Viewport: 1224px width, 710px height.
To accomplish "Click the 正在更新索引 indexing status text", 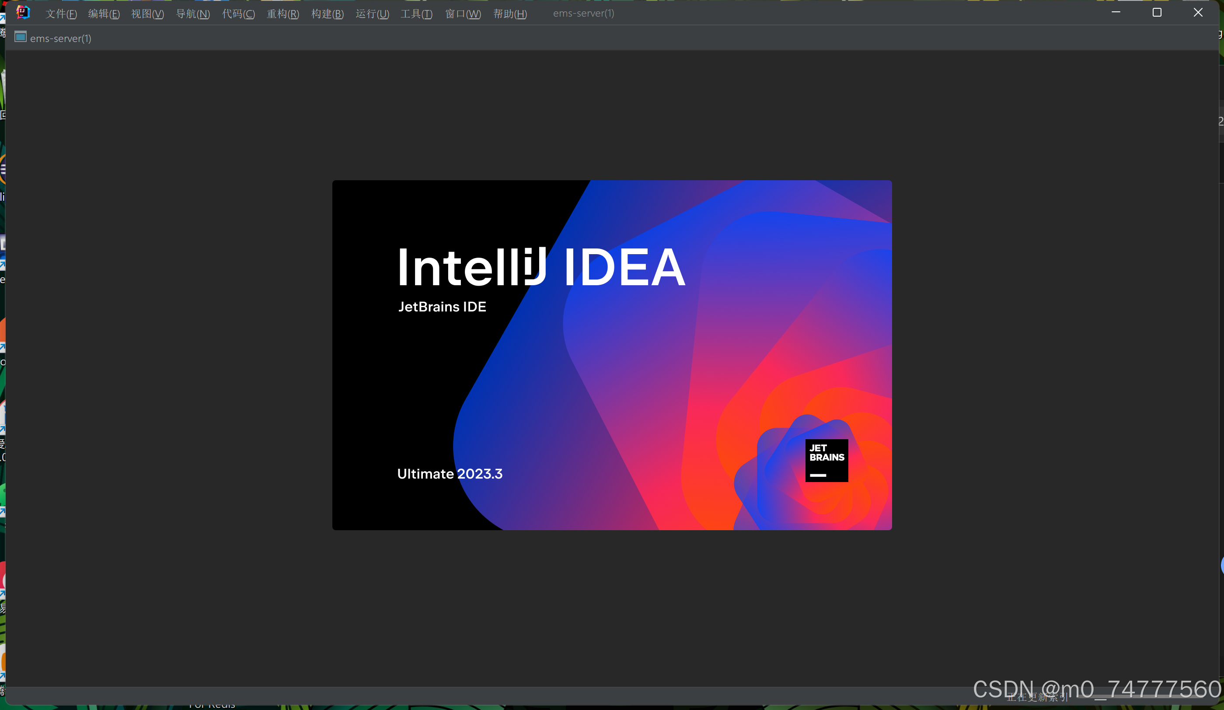I will [1037, 697].
